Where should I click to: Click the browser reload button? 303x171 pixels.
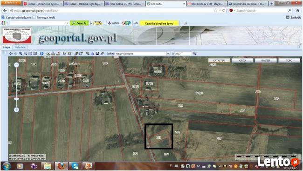[224, 10]
